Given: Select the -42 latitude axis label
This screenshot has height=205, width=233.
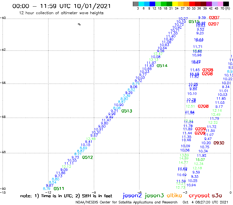Looking at the screenshot, I should pos(3,50).
